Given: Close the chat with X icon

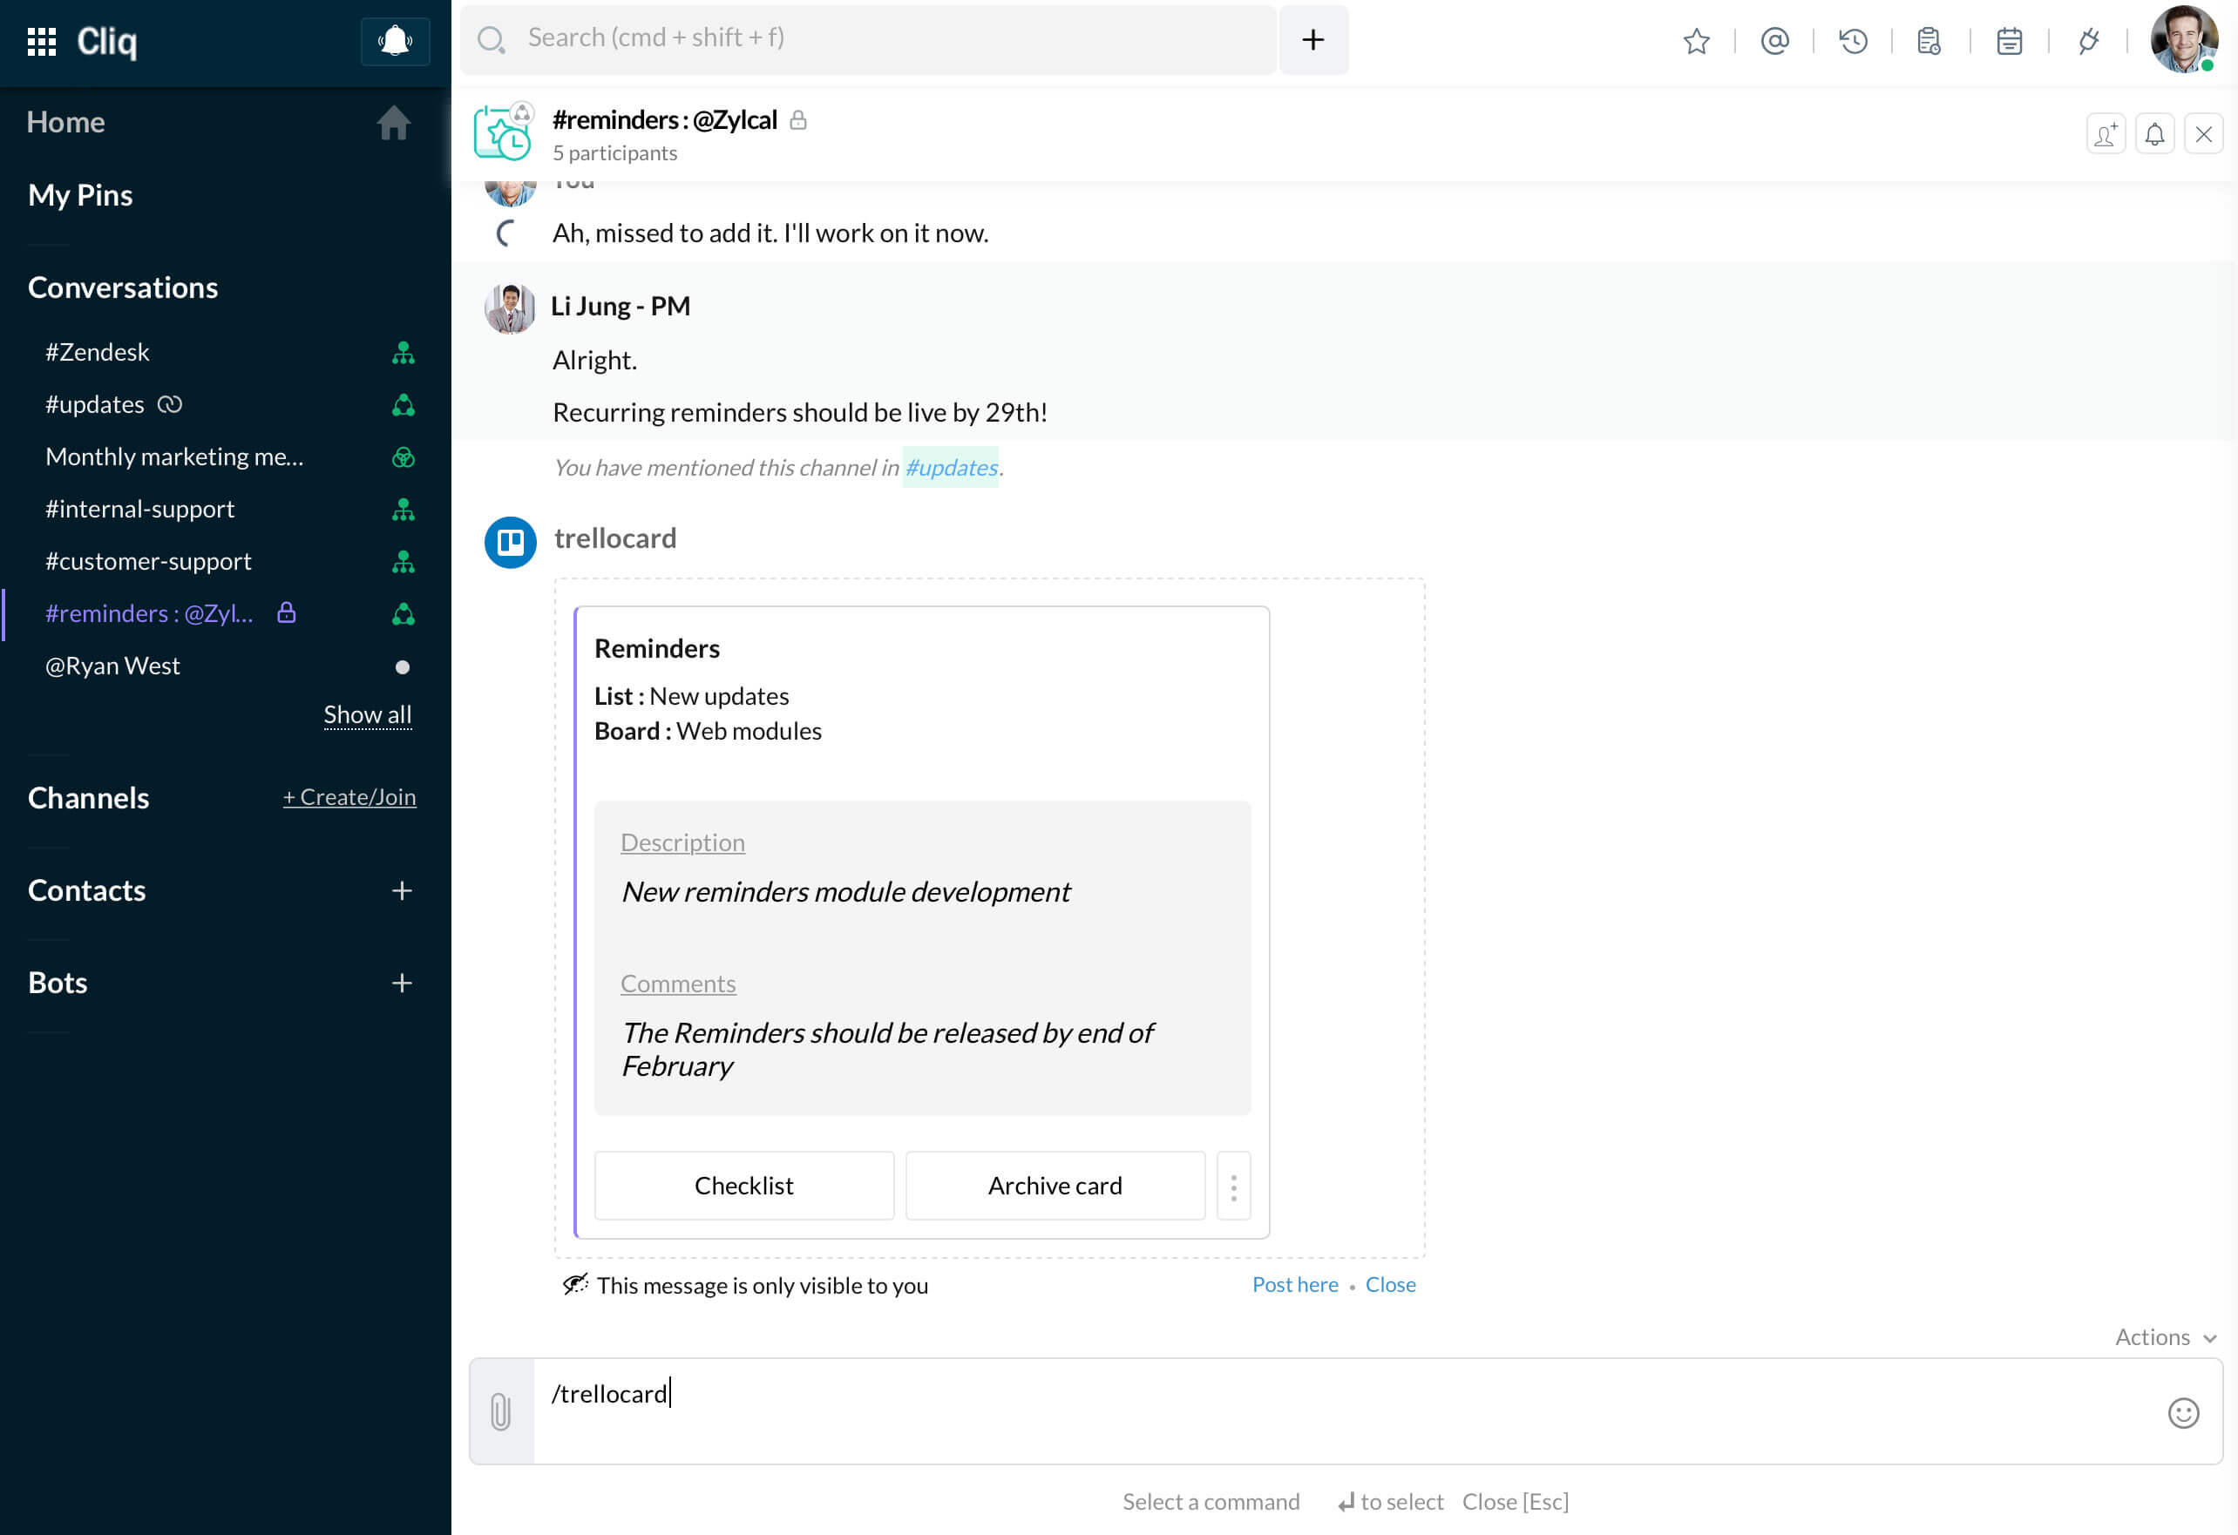Looking at the screenshot, I should pyautogui.click(x=2203, y=134).
